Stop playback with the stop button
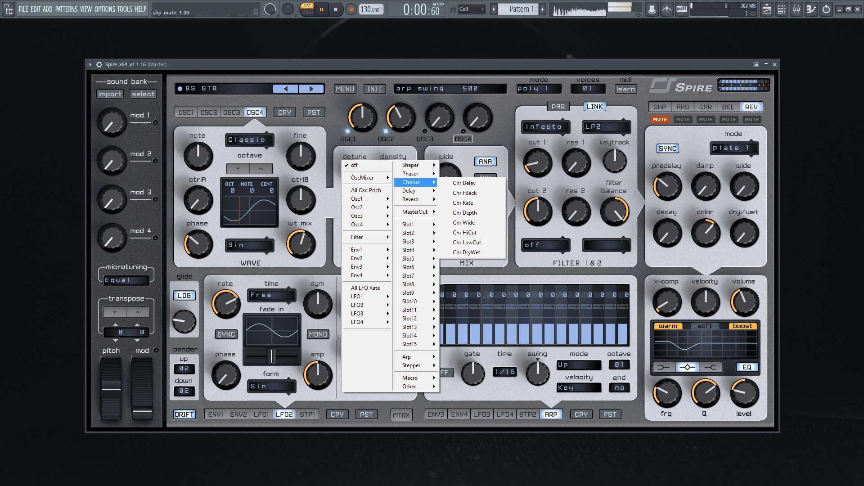 335,9
